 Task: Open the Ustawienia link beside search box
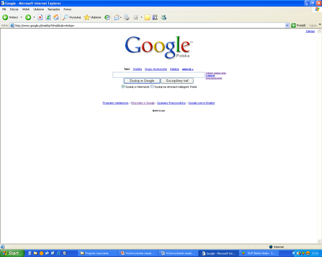point(210,76)
